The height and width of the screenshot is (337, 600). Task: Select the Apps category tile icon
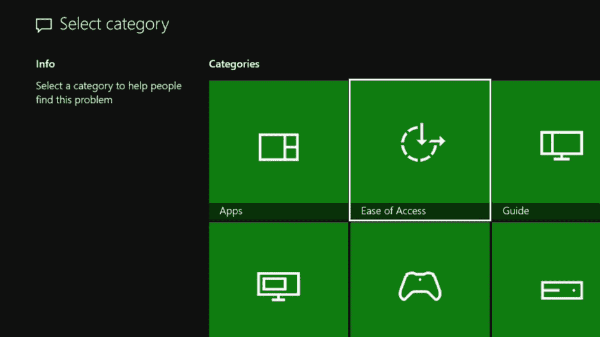278,147
